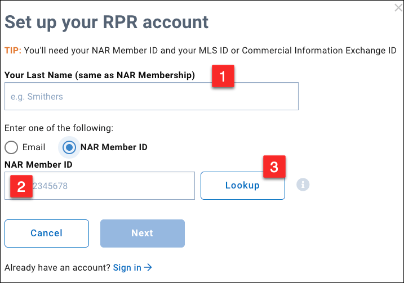Click the Email radio option label
Screen dimensions: 404x283
34,147
